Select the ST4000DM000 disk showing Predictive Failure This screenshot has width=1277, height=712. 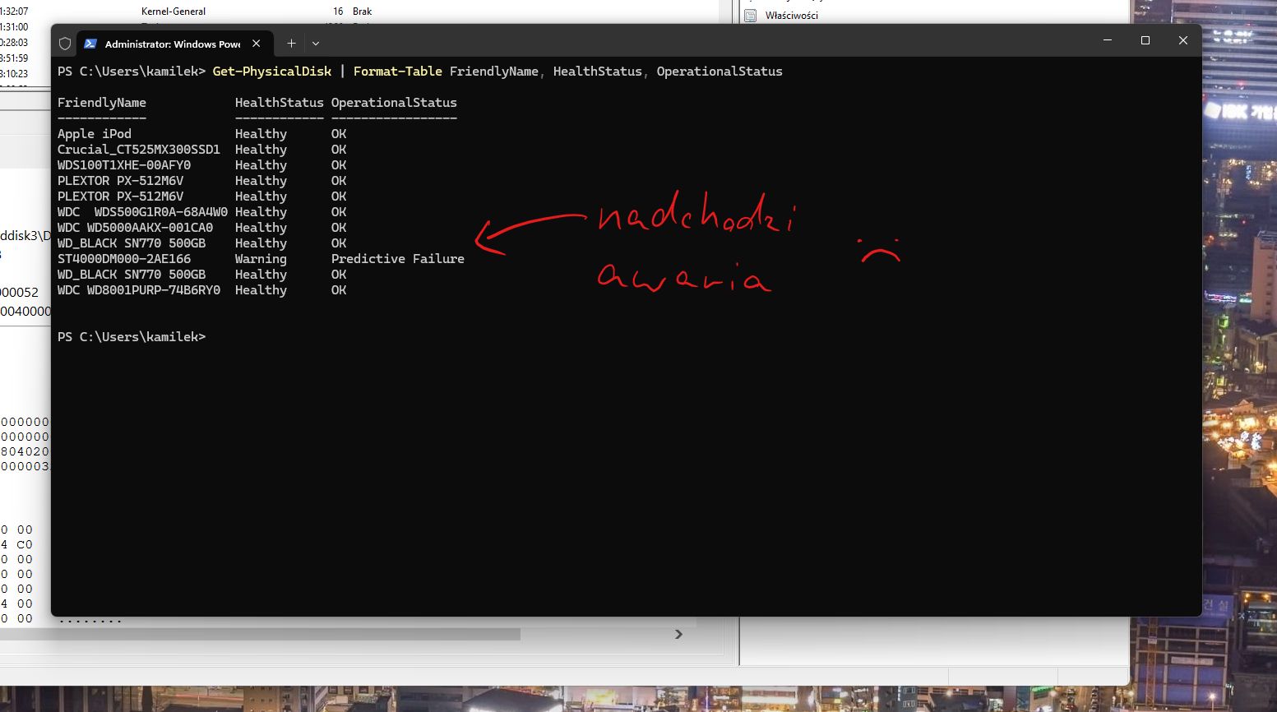[x=123, y=258]
